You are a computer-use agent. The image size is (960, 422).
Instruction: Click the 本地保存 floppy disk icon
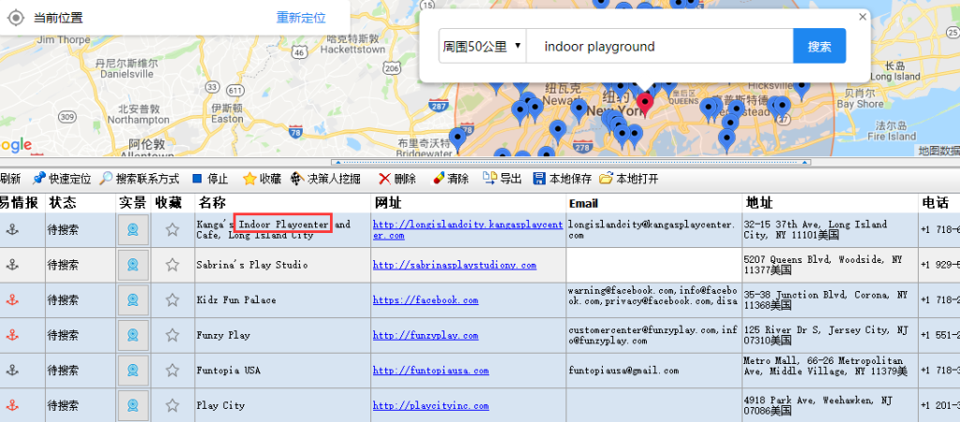[539, 179]
